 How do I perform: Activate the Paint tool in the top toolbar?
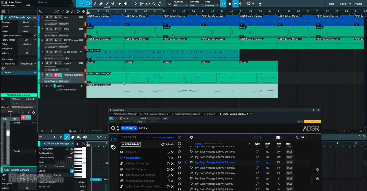(x=107, y=4)
